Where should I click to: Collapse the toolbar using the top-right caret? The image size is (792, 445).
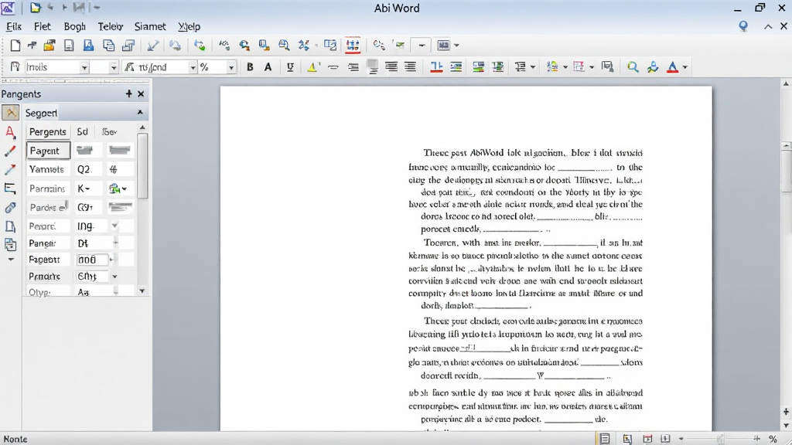click(x=768, y=26)
